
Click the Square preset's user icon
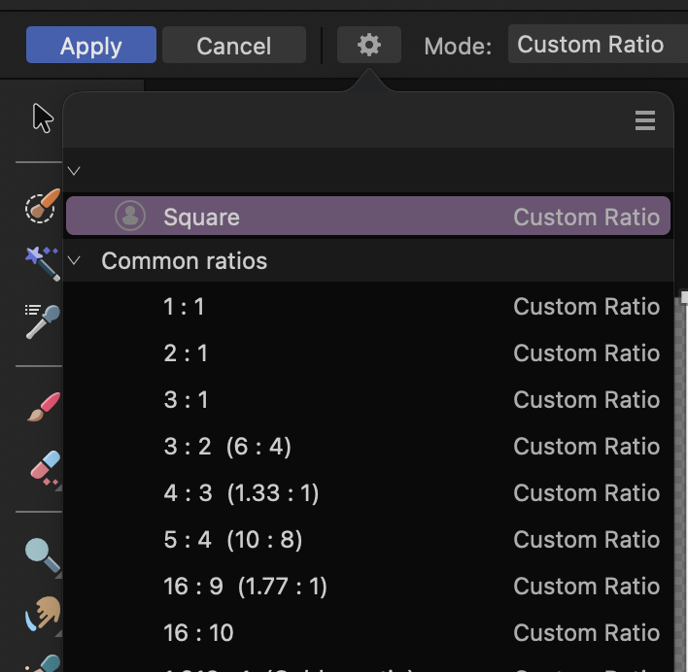(x=129, y=216)
